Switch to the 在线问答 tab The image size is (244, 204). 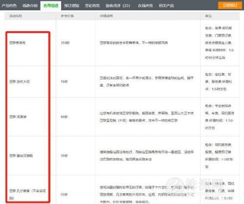(x=145, y=6)
